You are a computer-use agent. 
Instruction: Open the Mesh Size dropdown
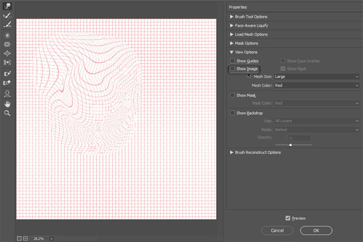[317, 77]
